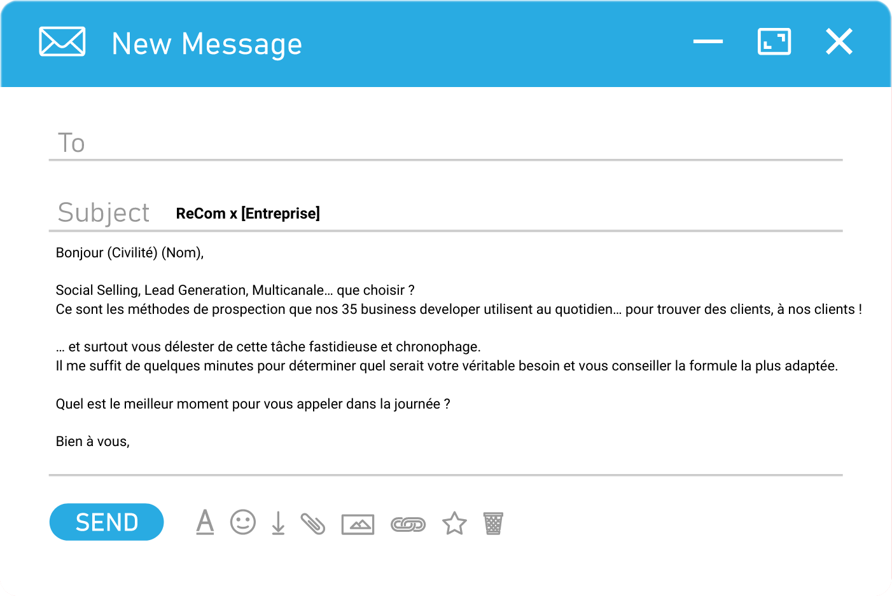Click the Subject label text
This screenshot has width=892, height=596.
[103, 212]
